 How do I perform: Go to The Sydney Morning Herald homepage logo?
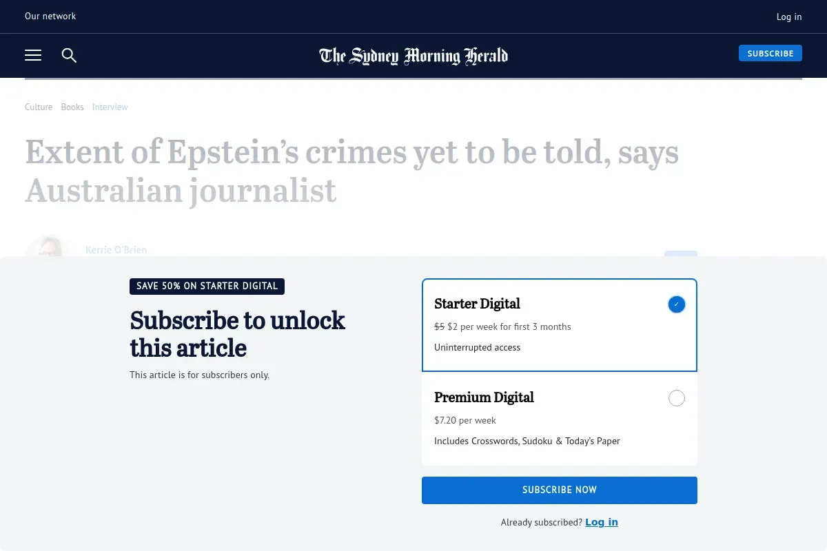click(413, 56)
